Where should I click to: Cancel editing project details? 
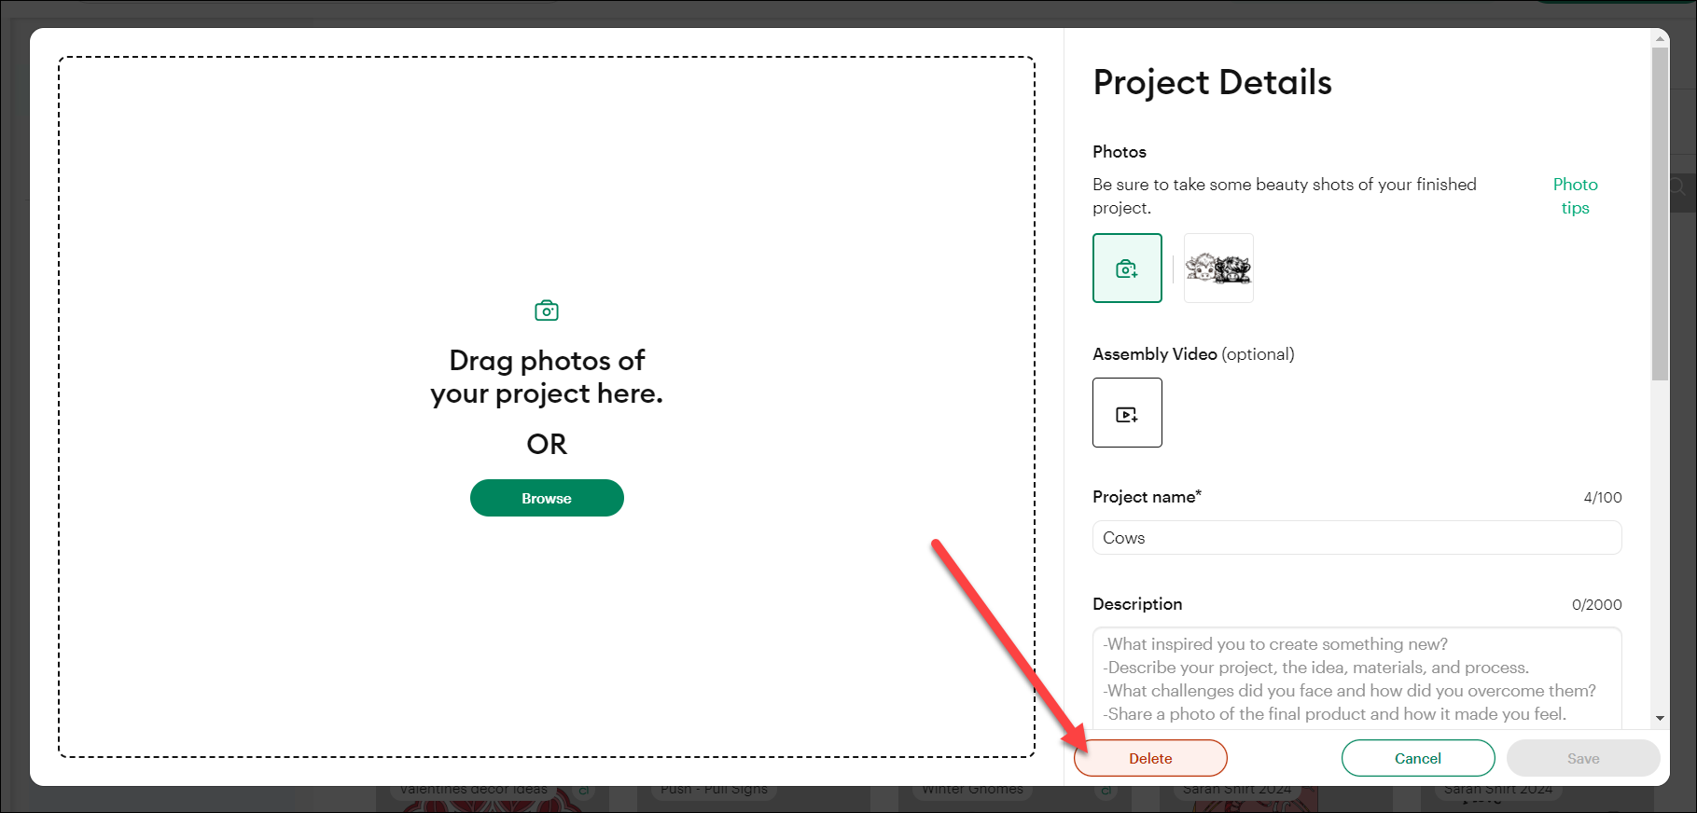coord(1417,758)
